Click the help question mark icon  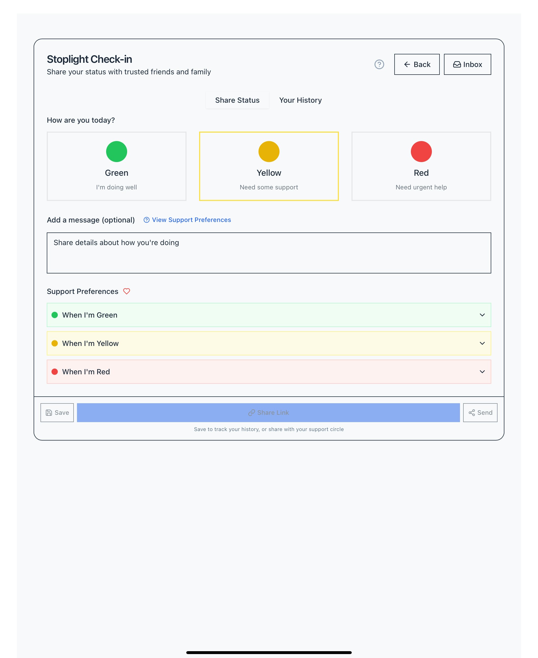coord(379,64)
